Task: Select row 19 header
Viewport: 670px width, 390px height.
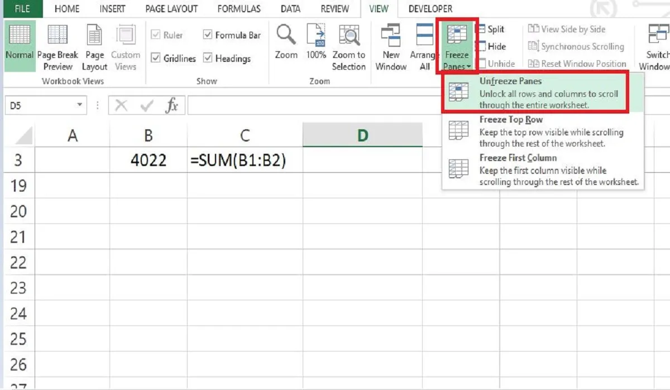Action: 18,186
